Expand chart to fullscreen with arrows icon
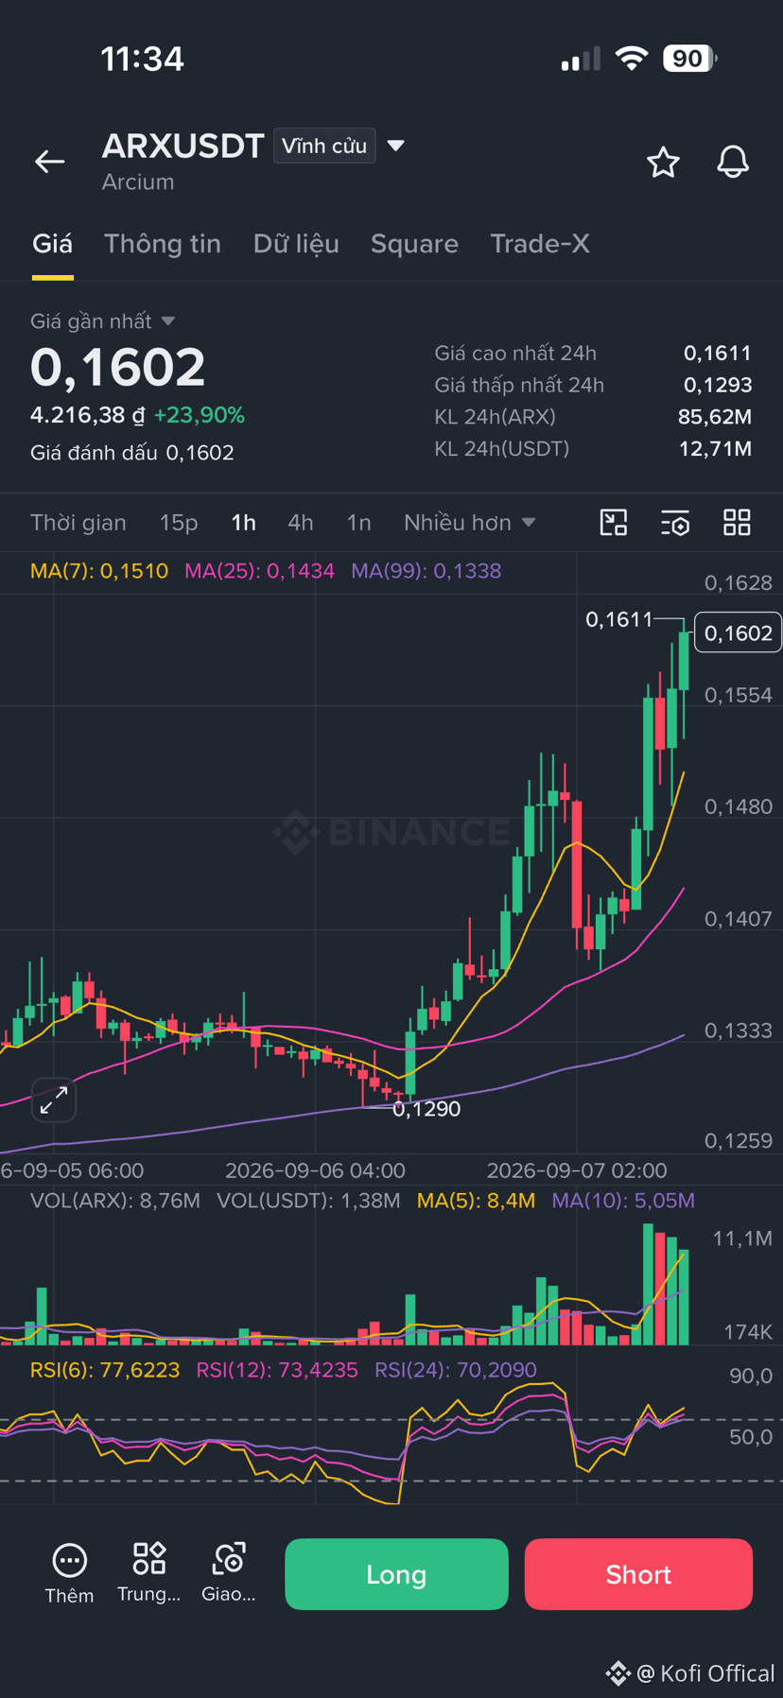783x1698 pixels. (x=54, y=1100)
